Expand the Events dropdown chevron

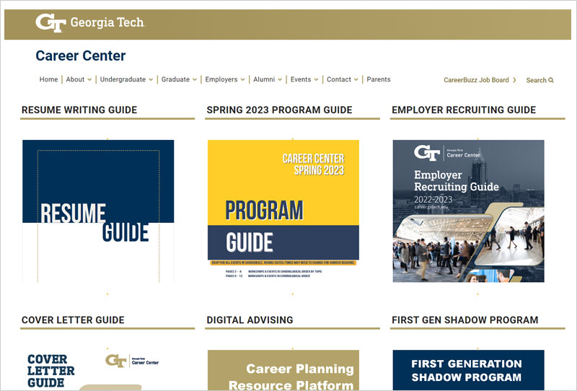[x=316, y=79]
